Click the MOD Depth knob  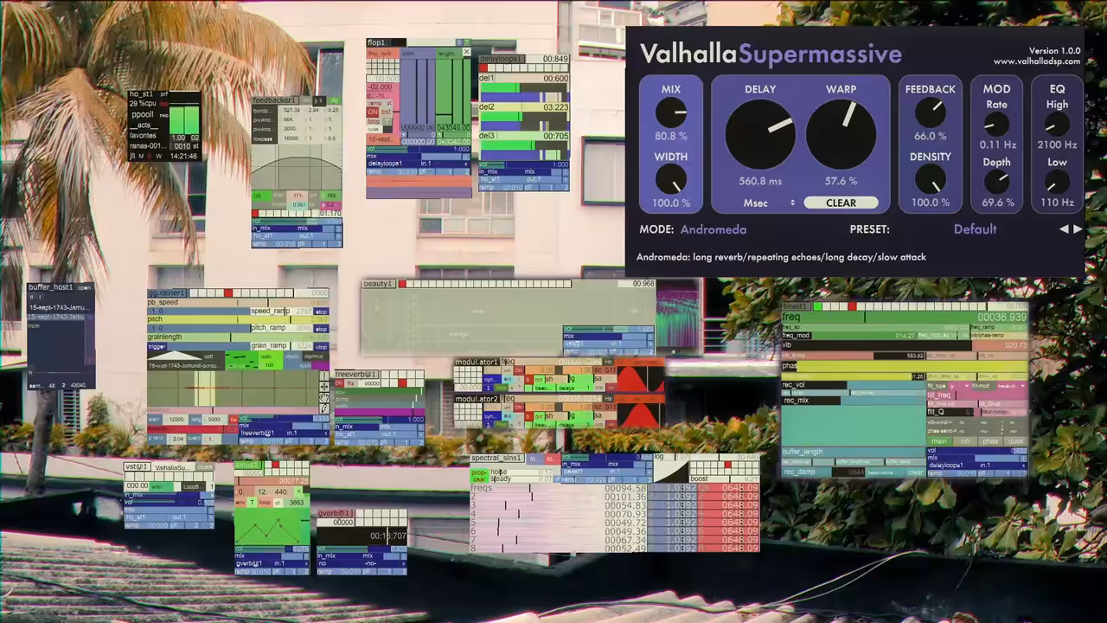[x=996, y=182]
